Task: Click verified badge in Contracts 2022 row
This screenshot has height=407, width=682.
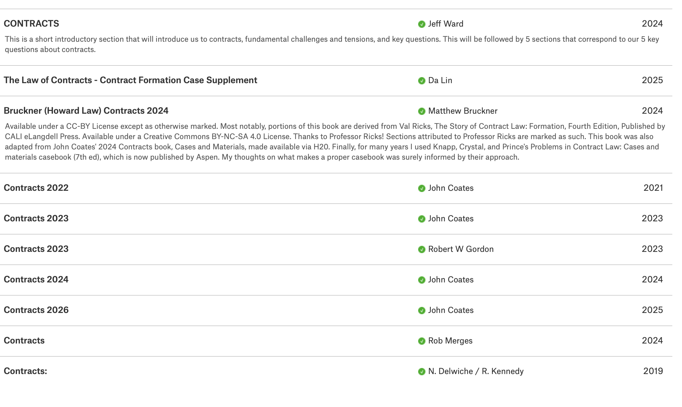Action: point(421,188)
